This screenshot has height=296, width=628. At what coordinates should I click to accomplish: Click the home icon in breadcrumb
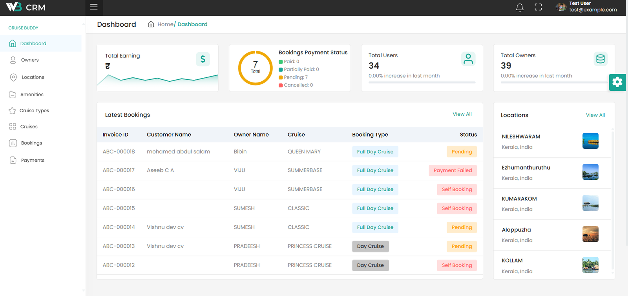pyautogui.click(x=151, y=24)
